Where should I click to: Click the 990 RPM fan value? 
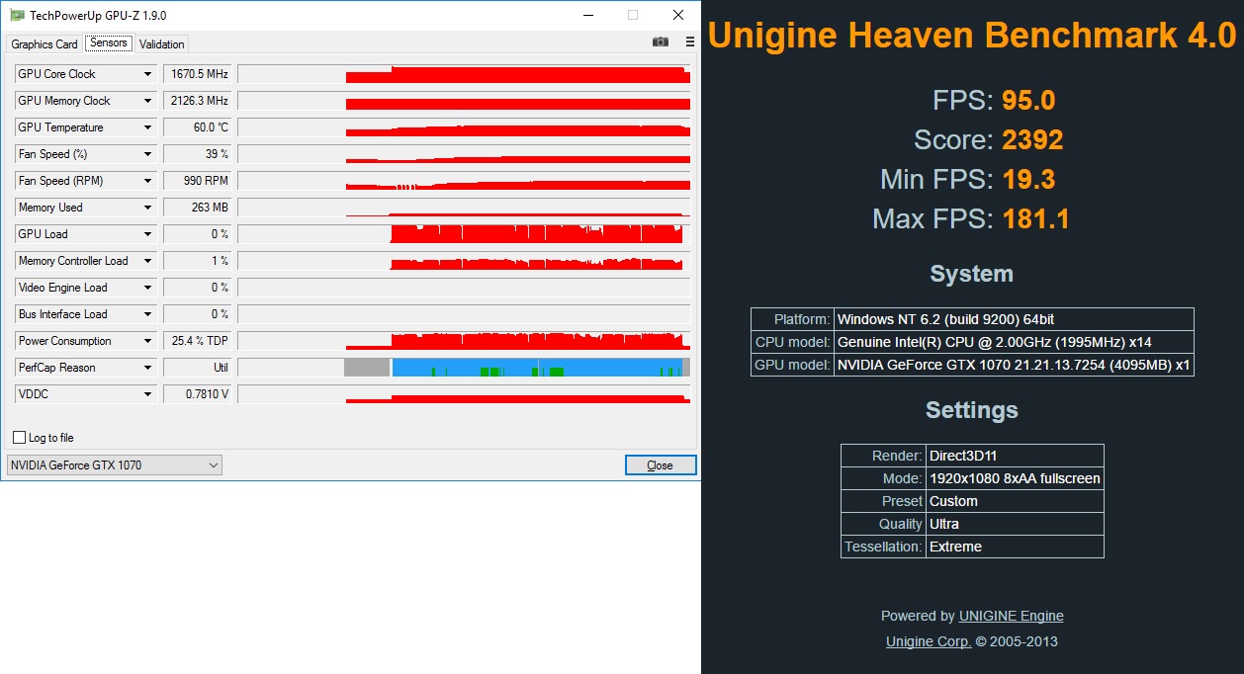[197, 181]
